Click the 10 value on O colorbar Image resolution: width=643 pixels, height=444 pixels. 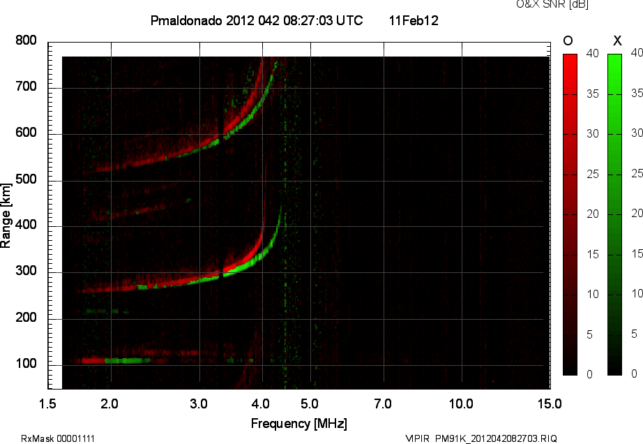tap(593, 294)
